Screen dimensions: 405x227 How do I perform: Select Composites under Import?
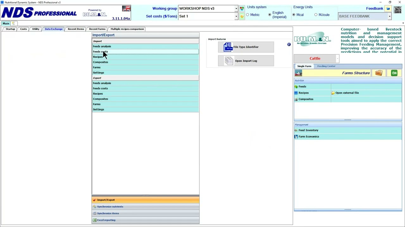[x=146, y=62]
